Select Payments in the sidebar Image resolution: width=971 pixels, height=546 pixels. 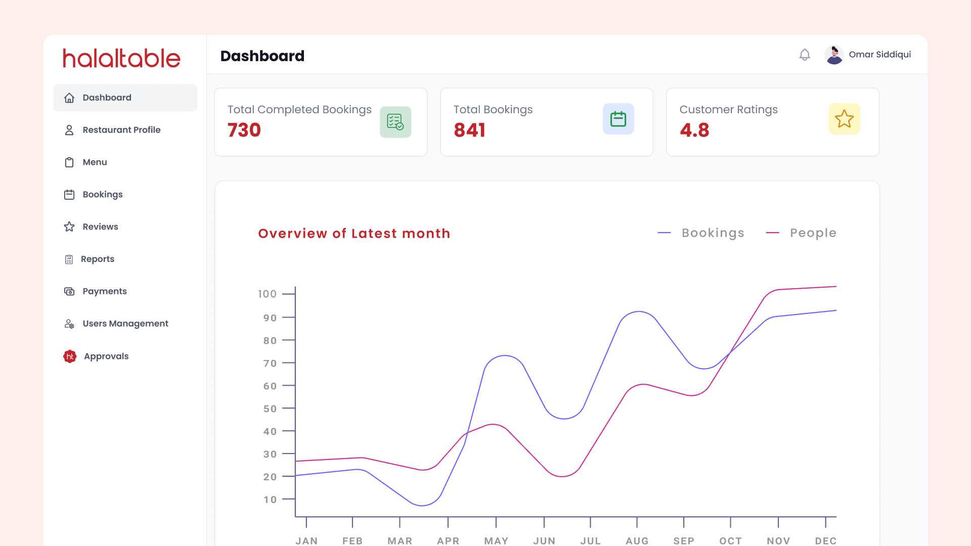click(105, 291)
